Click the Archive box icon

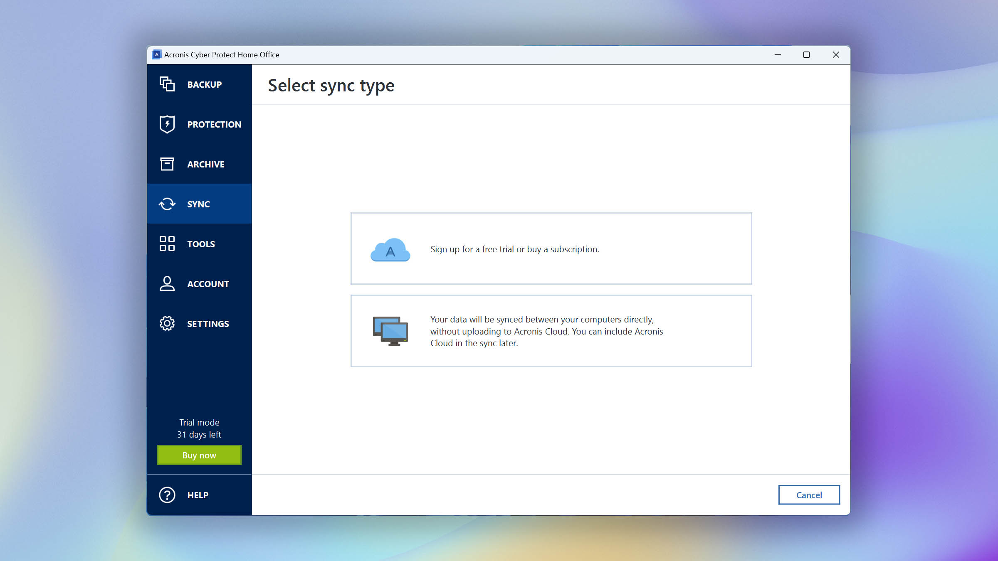click(167, 164)
